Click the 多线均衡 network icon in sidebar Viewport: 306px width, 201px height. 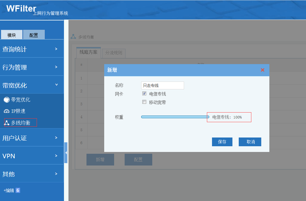click(7, 123)
